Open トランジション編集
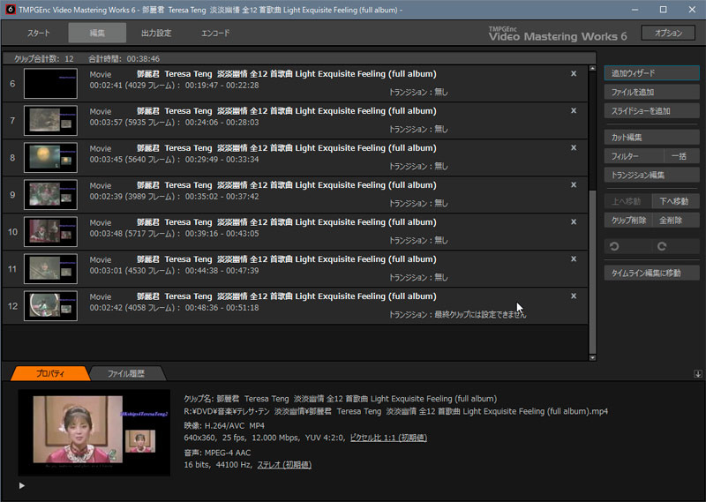The width and height of the screenshot is (706, 502). tap(651, 175)
